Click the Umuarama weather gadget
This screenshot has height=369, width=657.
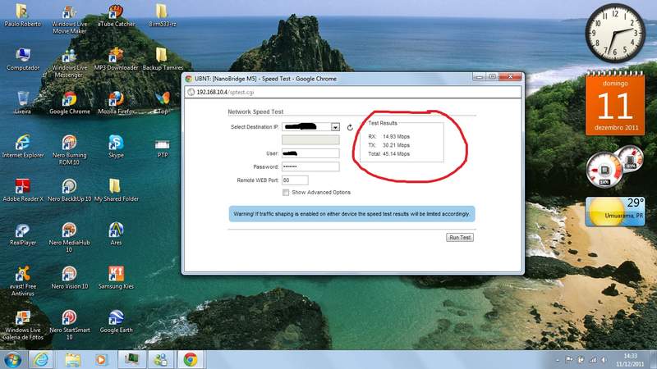(614, 212)
